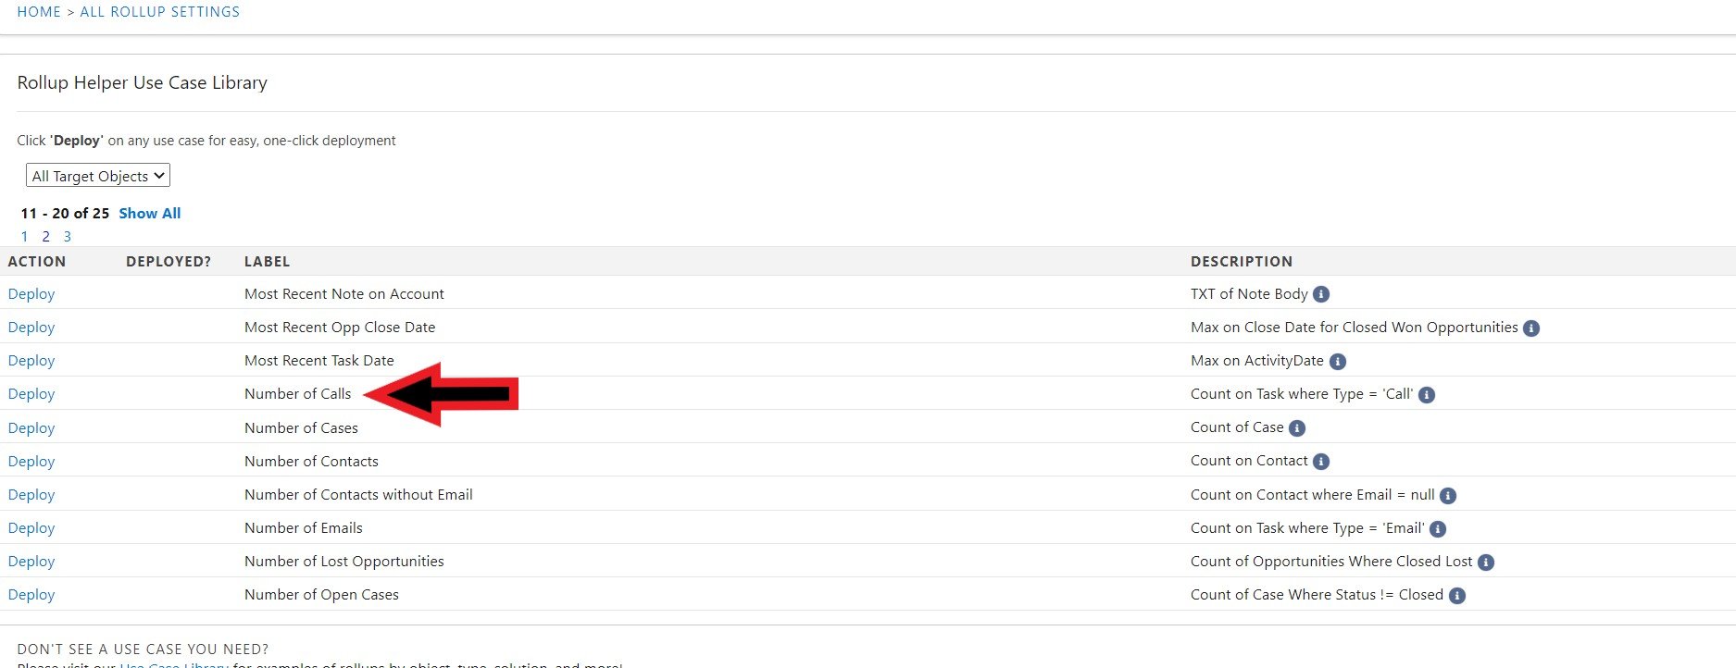Image resolution: width=1736 pixels, height=668 pixels.
Task: Click info icon beside 'Max on ActivityDate'
Action: point(1337,361)
